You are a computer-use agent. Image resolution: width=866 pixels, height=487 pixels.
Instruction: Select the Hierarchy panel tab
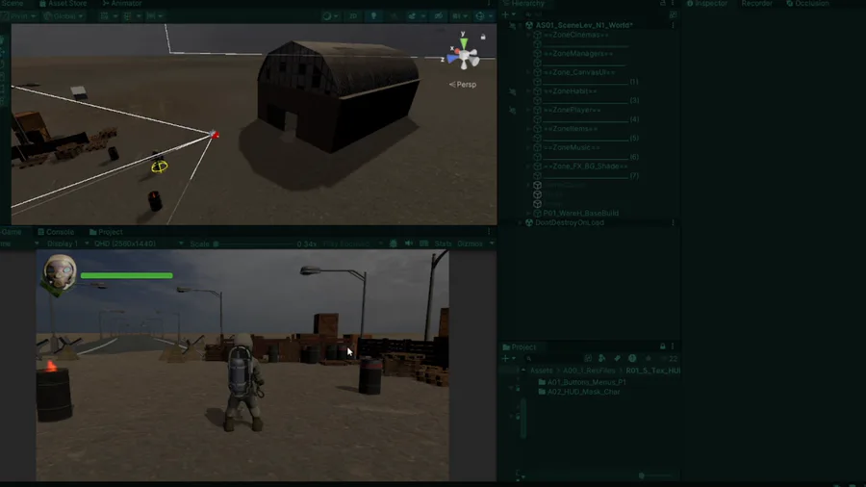coord(523,3)
